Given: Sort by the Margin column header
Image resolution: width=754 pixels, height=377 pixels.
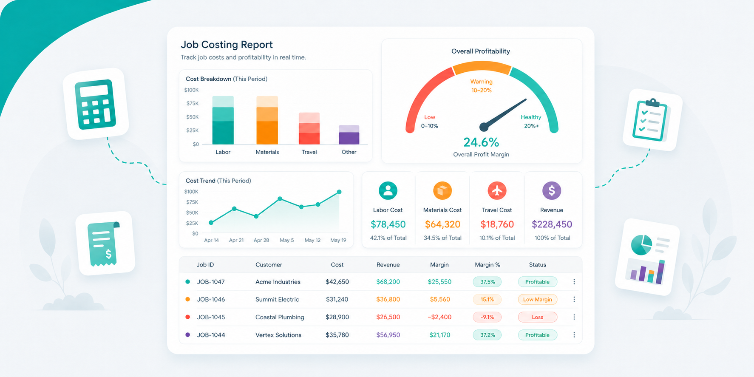Looking at the screenshot, I should 439,265.
